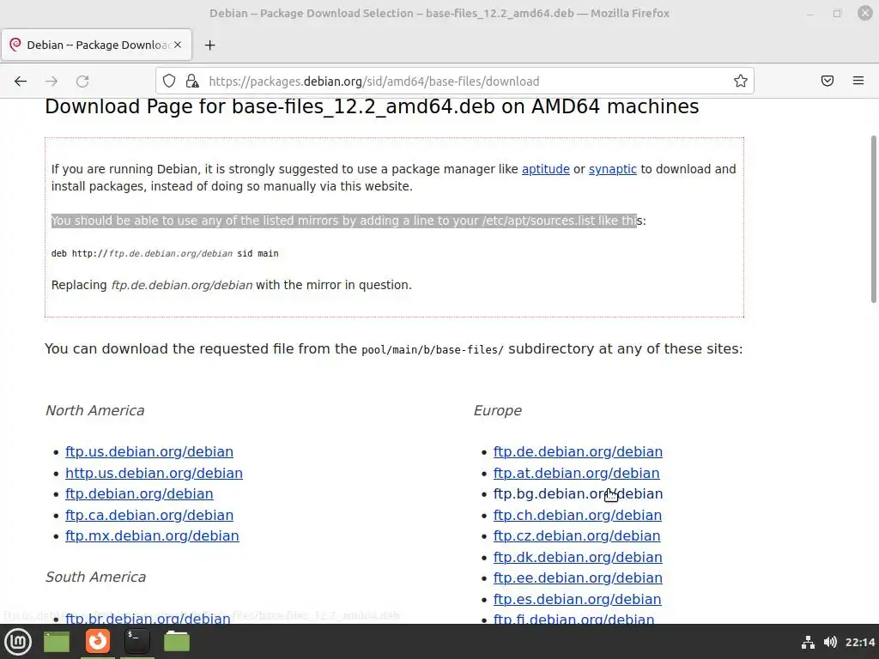The image size is (879, 659).
Task: Launch the terminal from taskbar
Action: [x=136, y=641]
